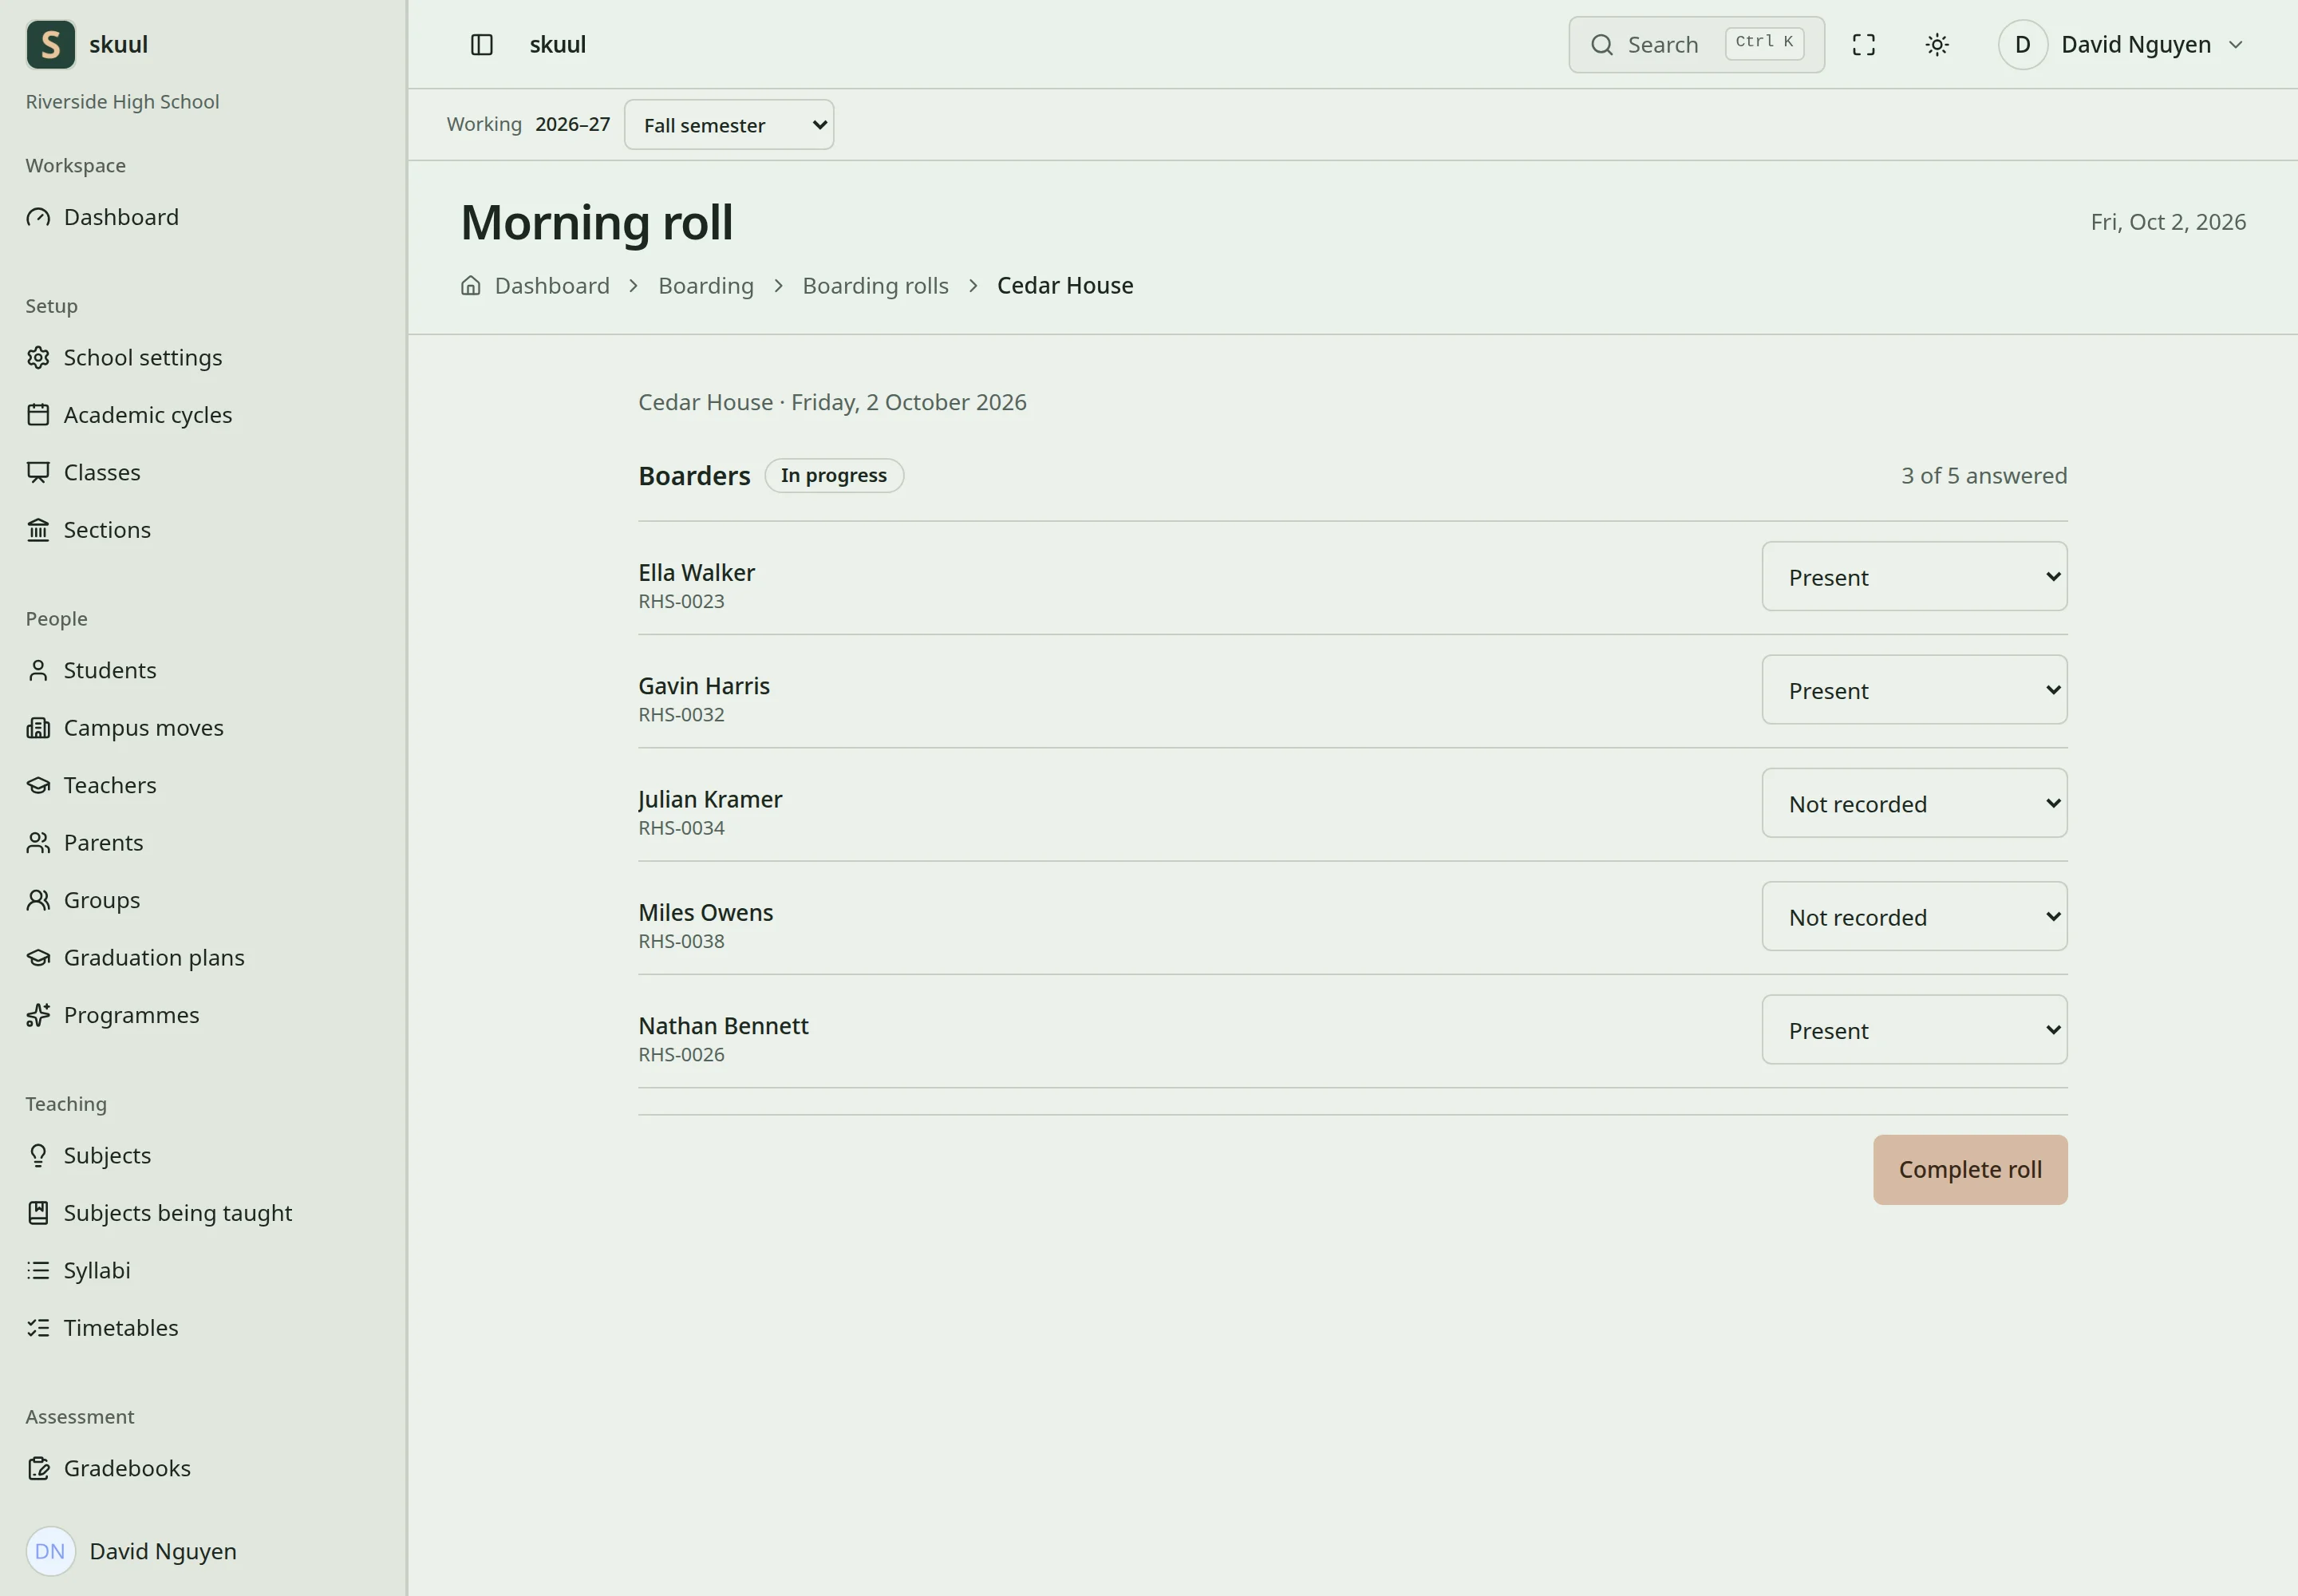Click School settings gear icon

(x=38, y=357)
